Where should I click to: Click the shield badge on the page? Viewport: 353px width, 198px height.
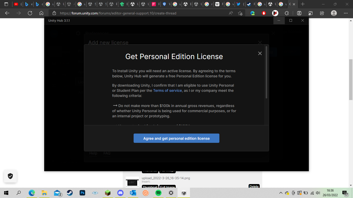(x=10, y=176)
